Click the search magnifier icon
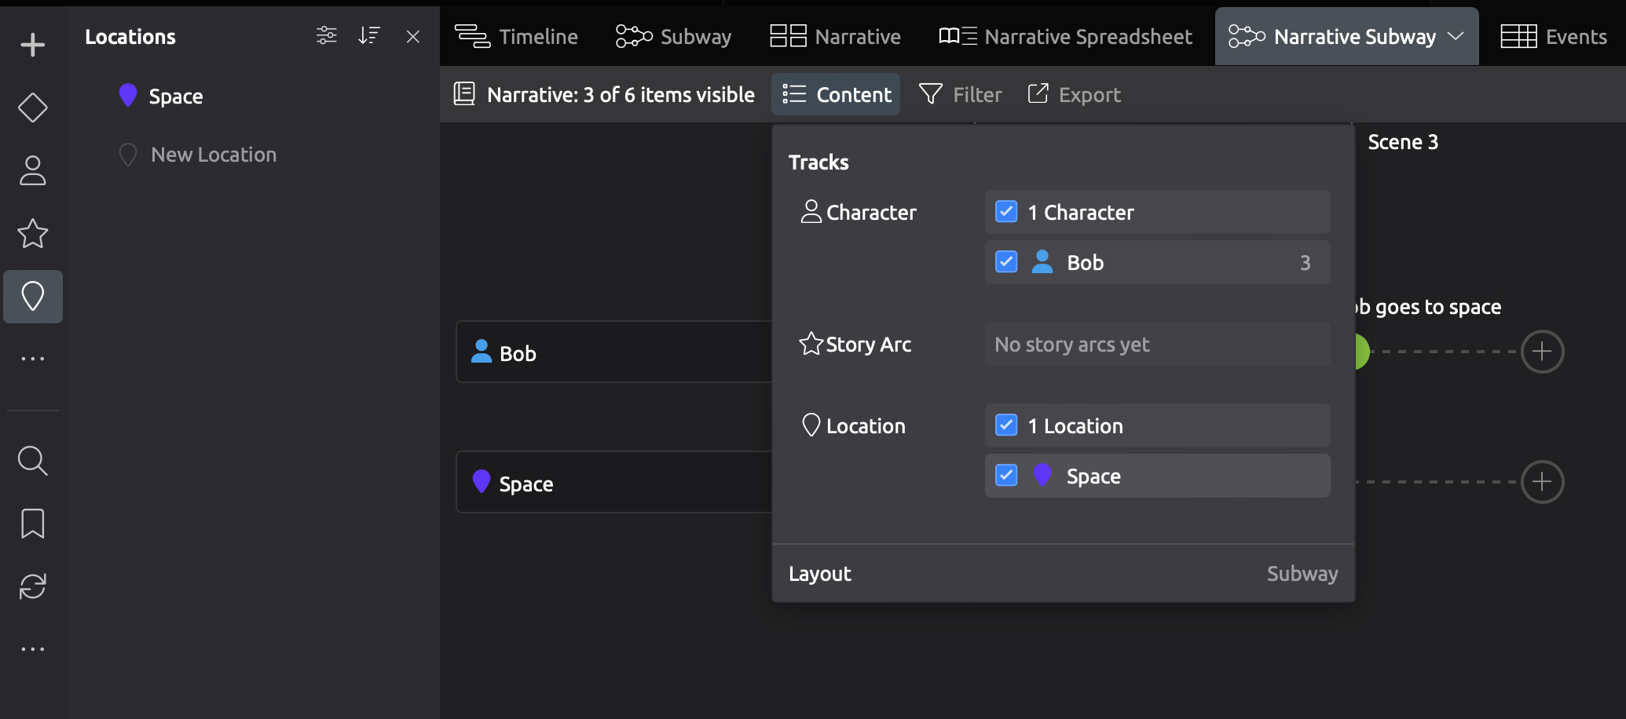Image resolution: width=1626 pixels, height=719 pixels. pos(32,461)
